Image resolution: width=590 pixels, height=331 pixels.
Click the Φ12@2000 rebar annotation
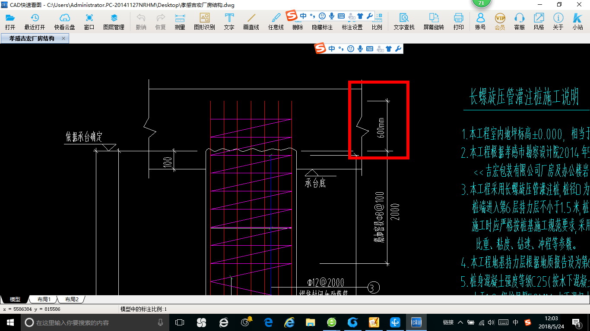coord(326,282)
